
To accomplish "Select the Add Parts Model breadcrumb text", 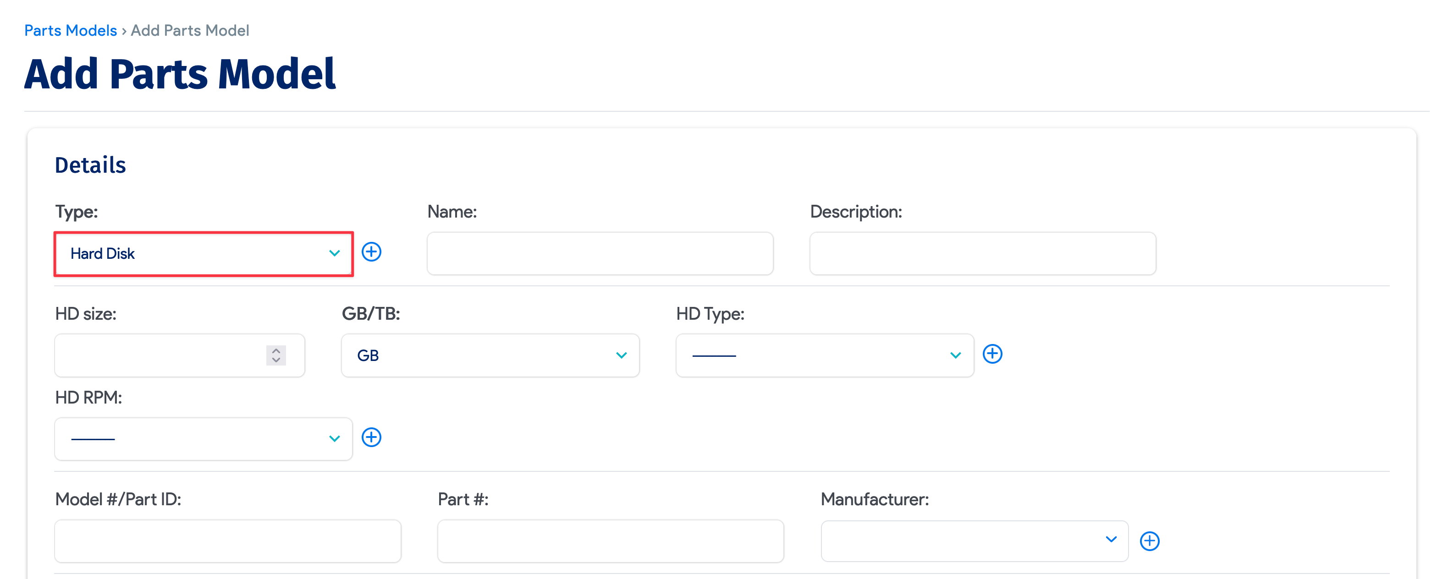I will [x=190, y=30].
